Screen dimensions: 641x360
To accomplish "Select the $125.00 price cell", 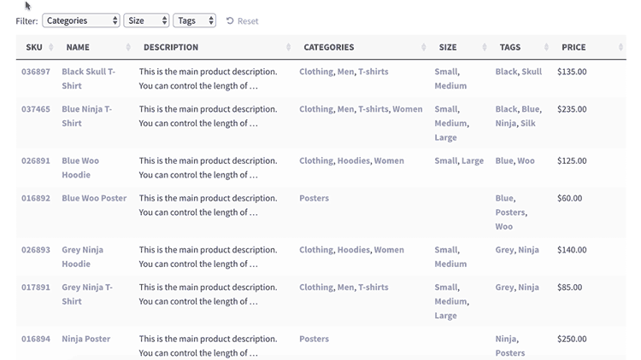I will (572, 161).
